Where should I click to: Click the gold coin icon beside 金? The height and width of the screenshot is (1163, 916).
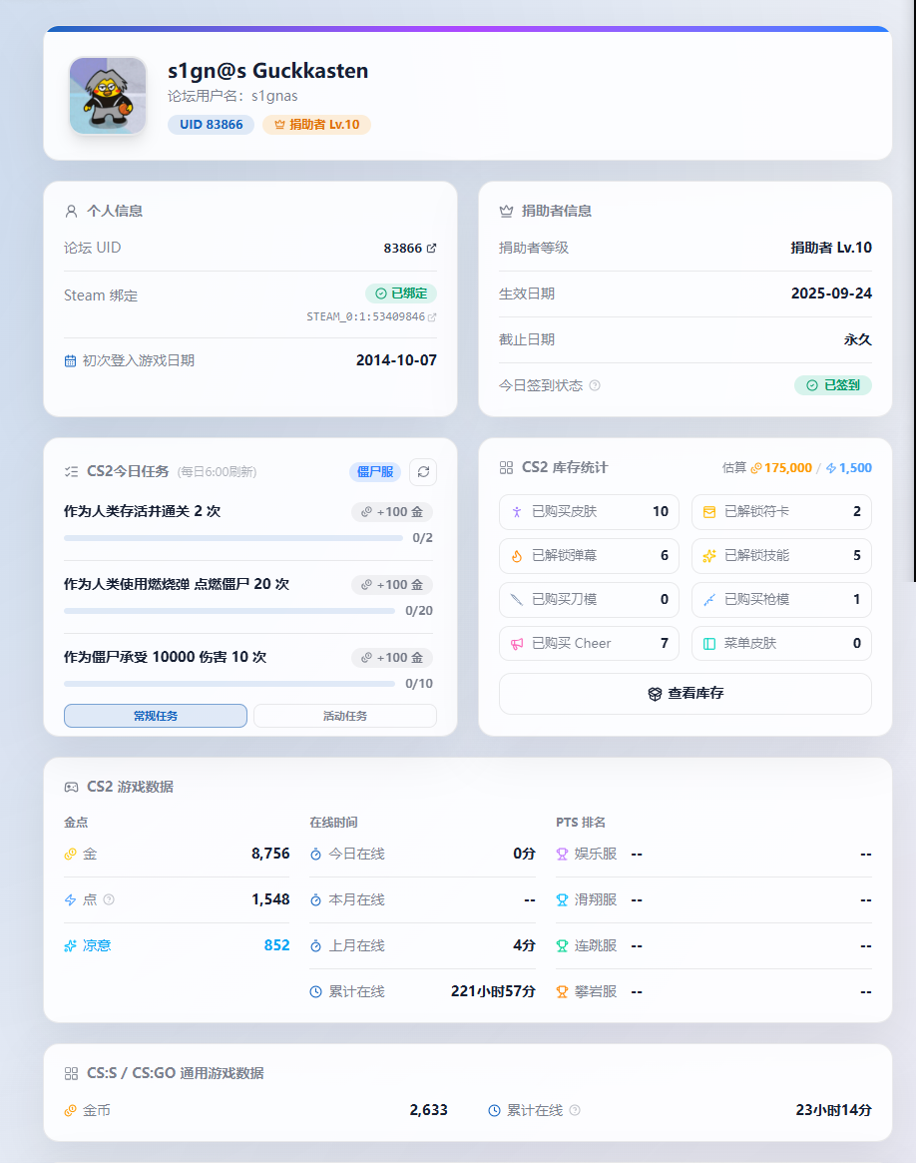(71, 855)
